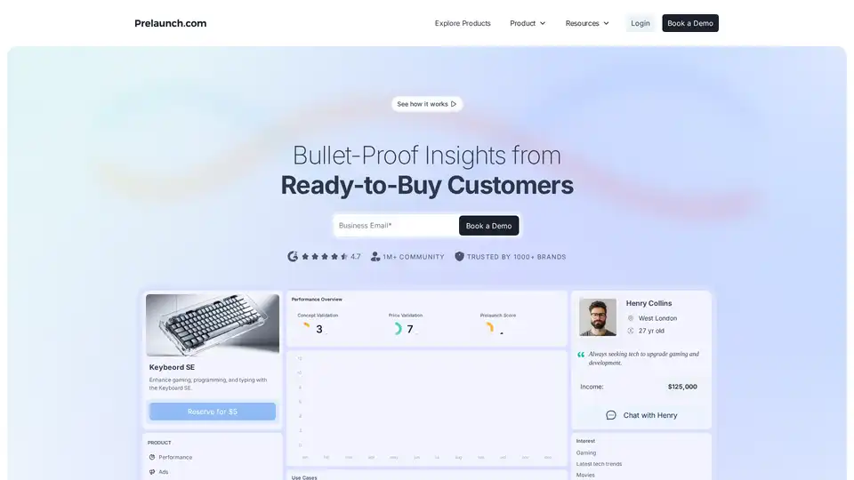The height and width of the screenshot is (480, 854).
Task: Click the trusted brands shield icon
Action: pyautogui.click(x=460, y=257)
